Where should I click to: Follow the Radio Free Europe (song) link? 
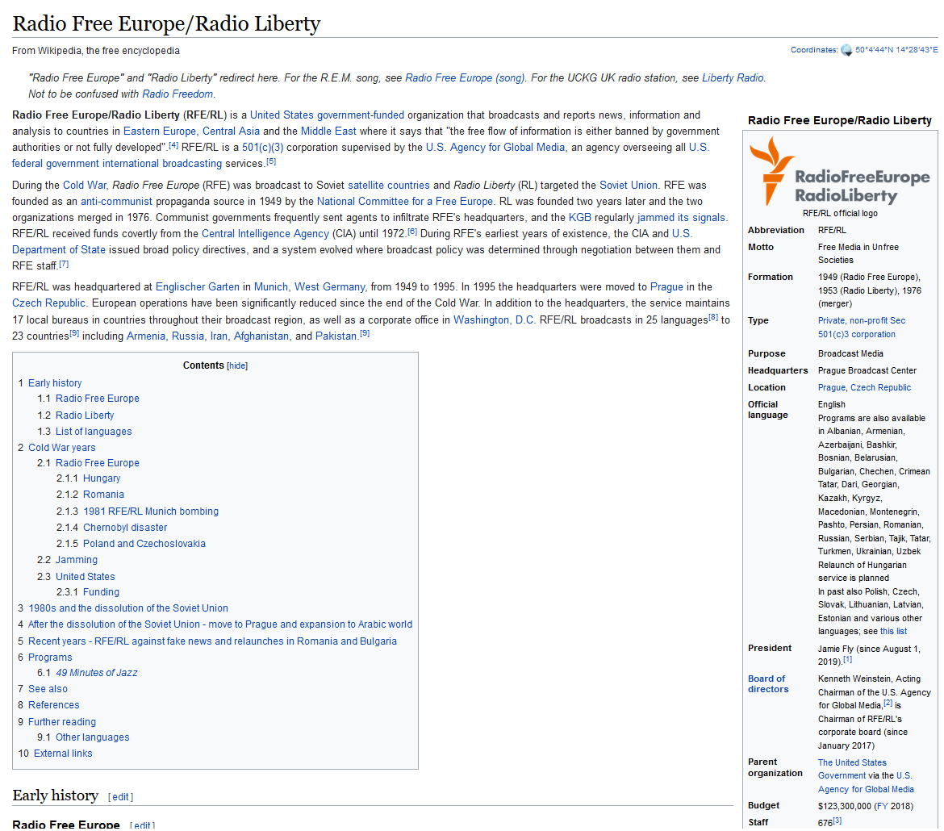click(465, 77)
